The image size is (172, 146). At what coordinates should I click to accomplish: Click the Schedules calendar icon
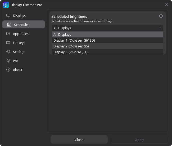pyautogui.click(x=9, y=25)
